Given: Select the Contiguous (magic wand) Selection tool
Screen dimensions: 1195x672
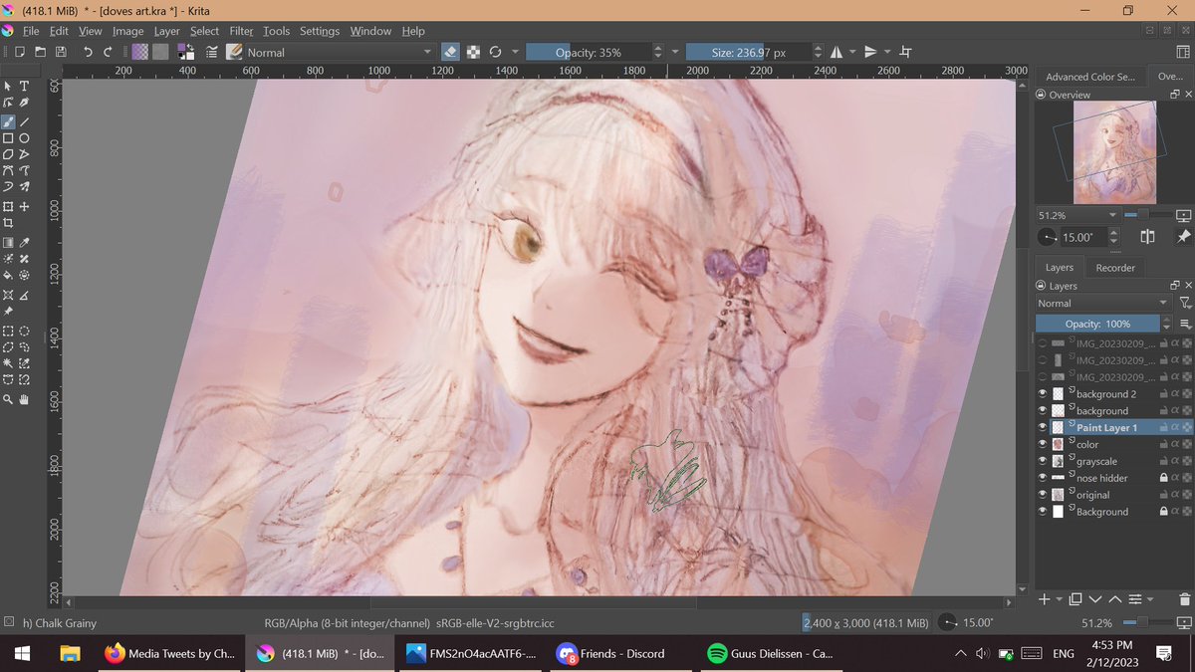Looking at the screenshot, I should (8, 363).
